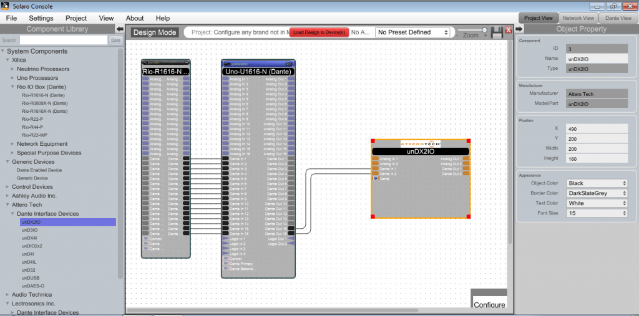
Task: Switch to Network View tab
Action: [578, 18]
